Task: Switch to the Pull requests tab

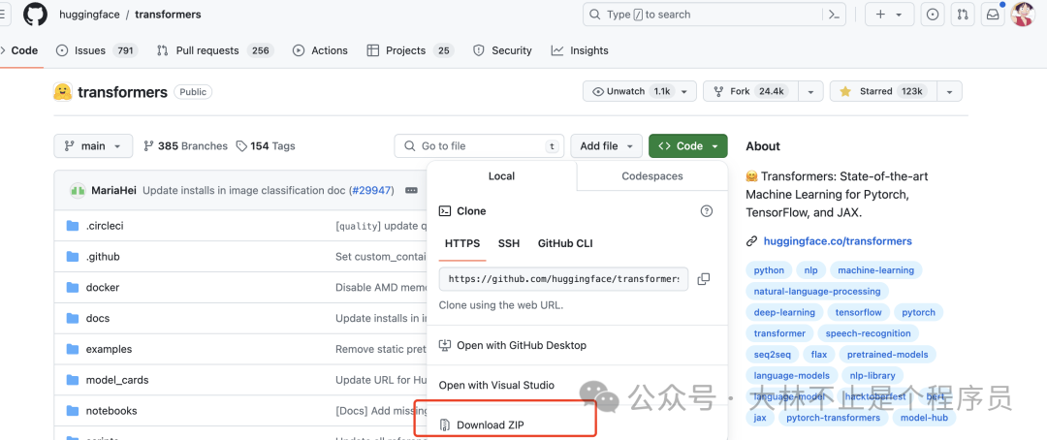Action: tap(214, 50)
